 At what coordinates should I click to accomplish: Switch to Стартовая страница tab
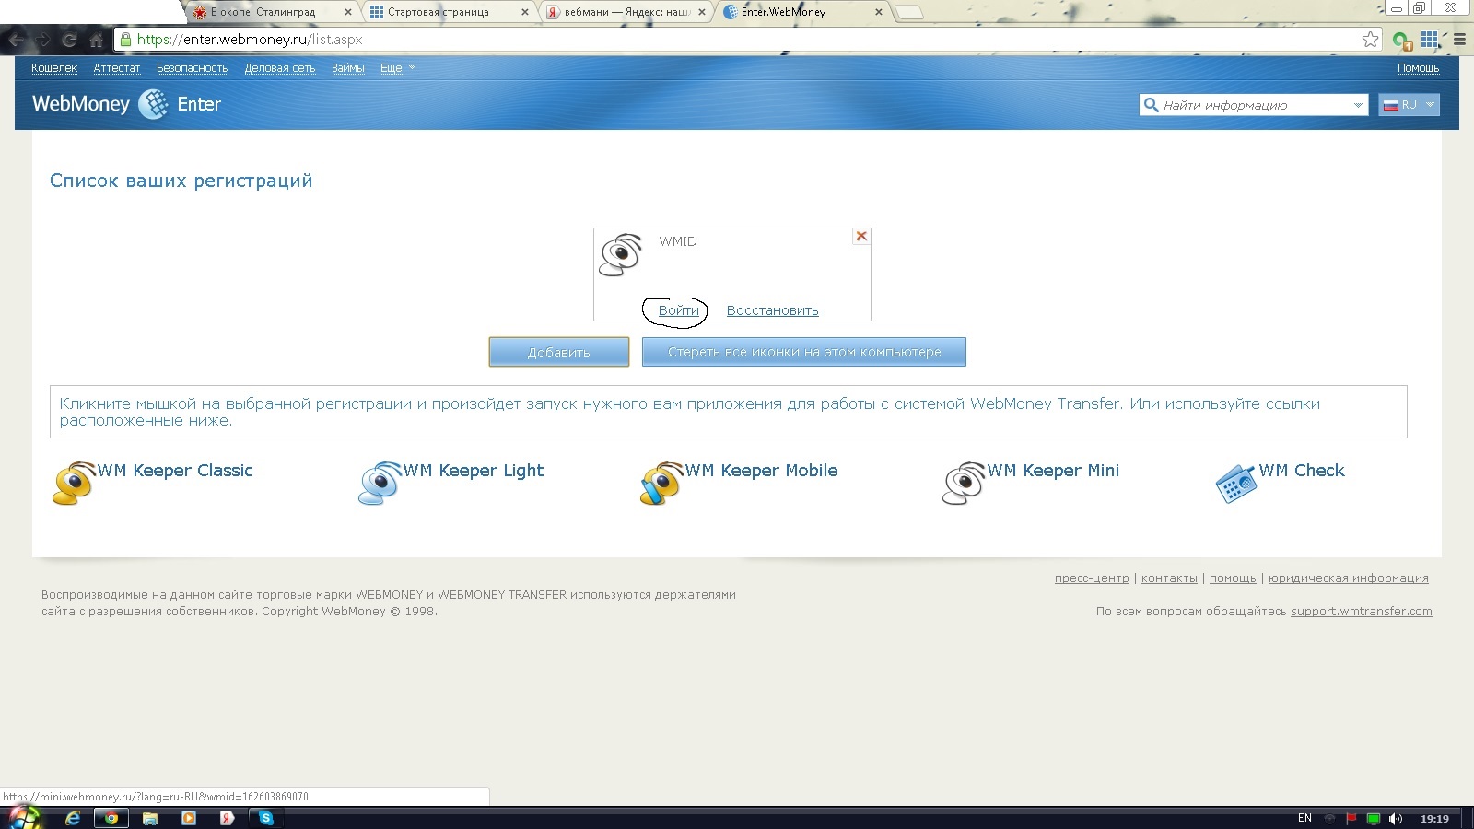click(448, 12)
